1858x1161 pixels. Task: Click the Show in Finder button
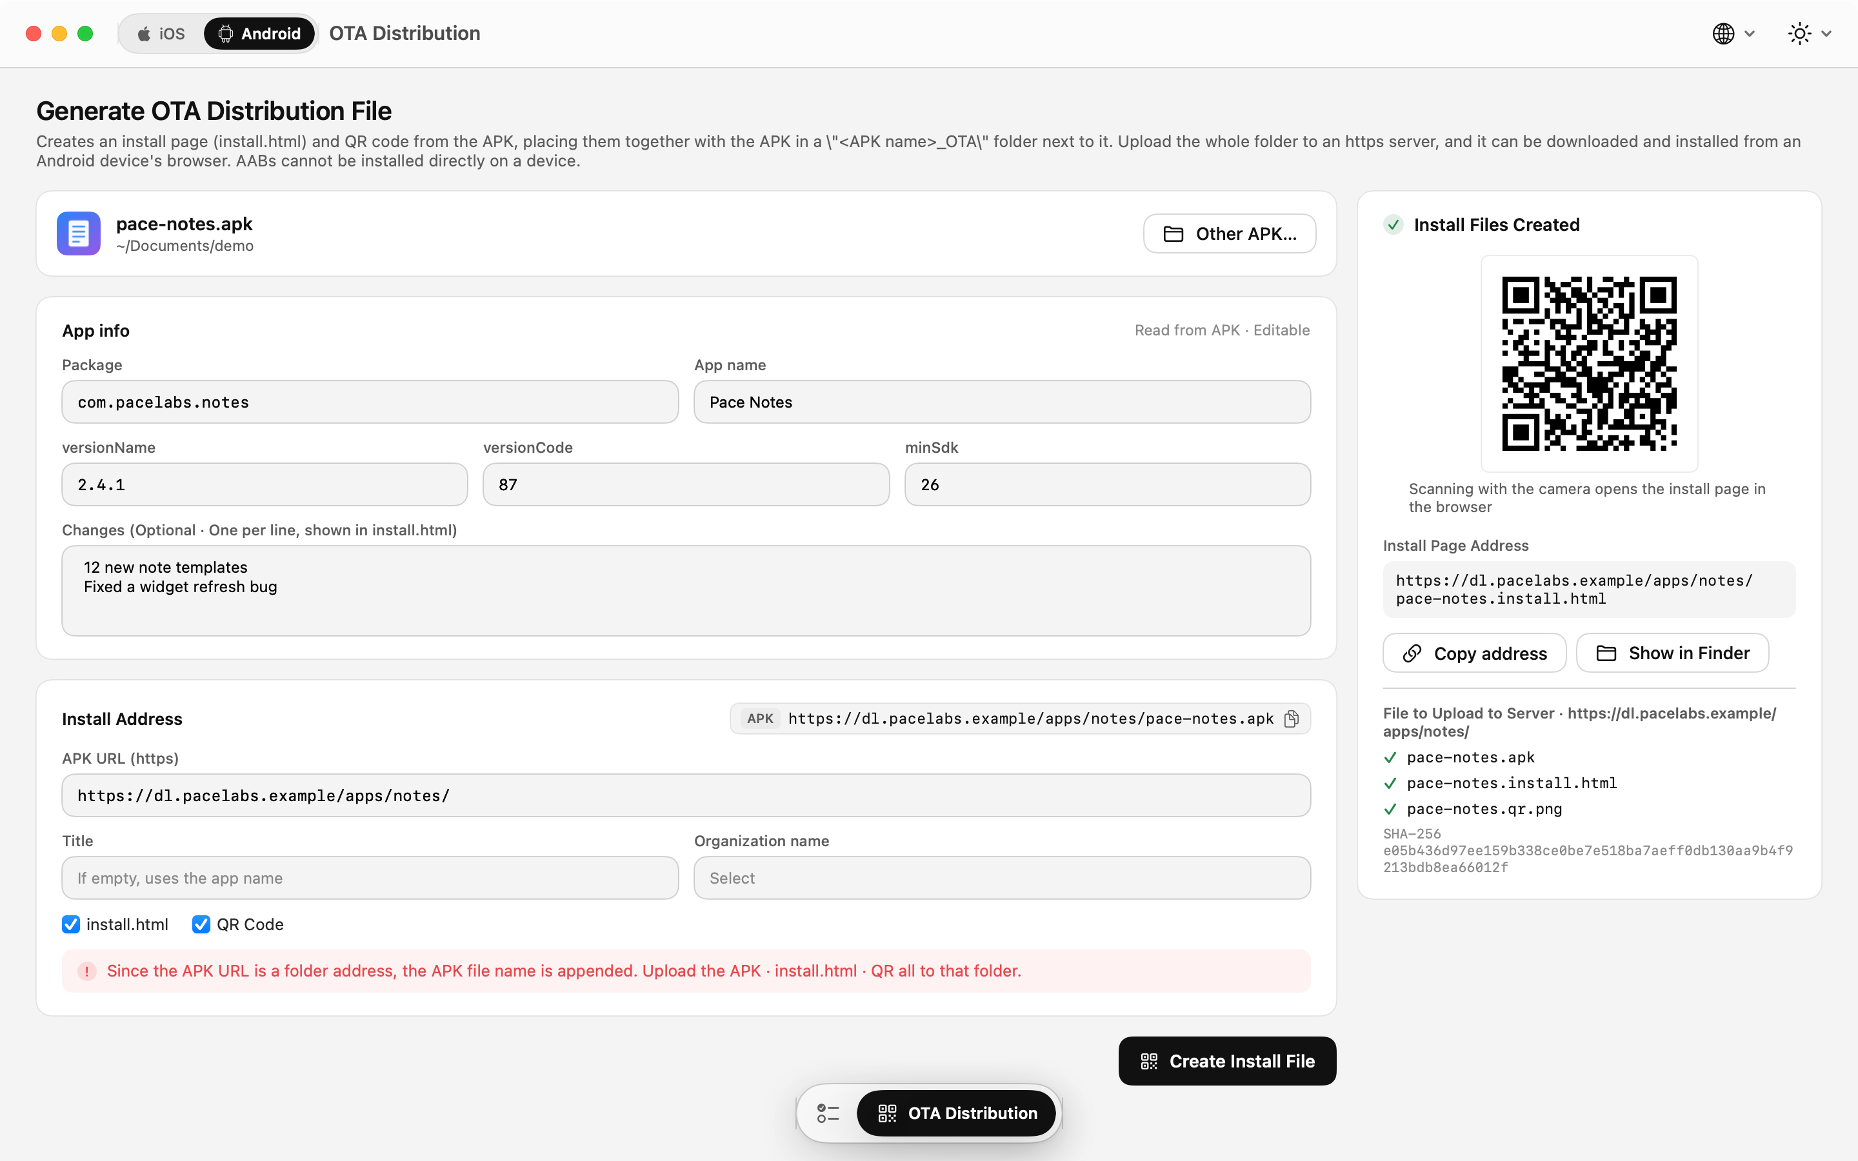[1672, 653]
